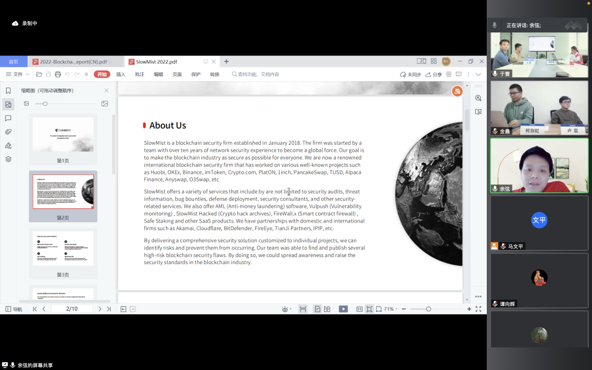Click zoom out minus button
Image resolution: width=592 pixels, height=370 pixels.
(x=404, y=309)
